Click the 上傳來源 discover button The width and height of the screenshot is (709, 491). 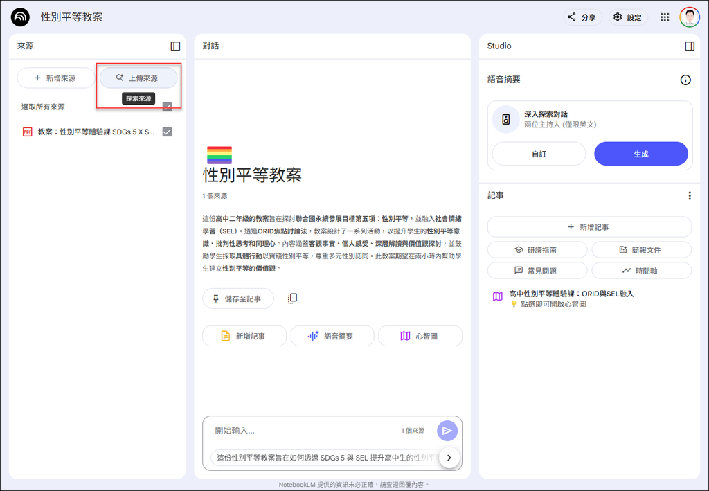coord(138,78)
